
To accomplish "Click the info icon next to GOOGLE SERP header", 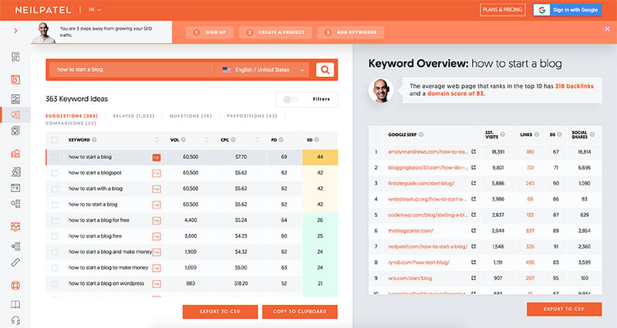I will 421,134.
